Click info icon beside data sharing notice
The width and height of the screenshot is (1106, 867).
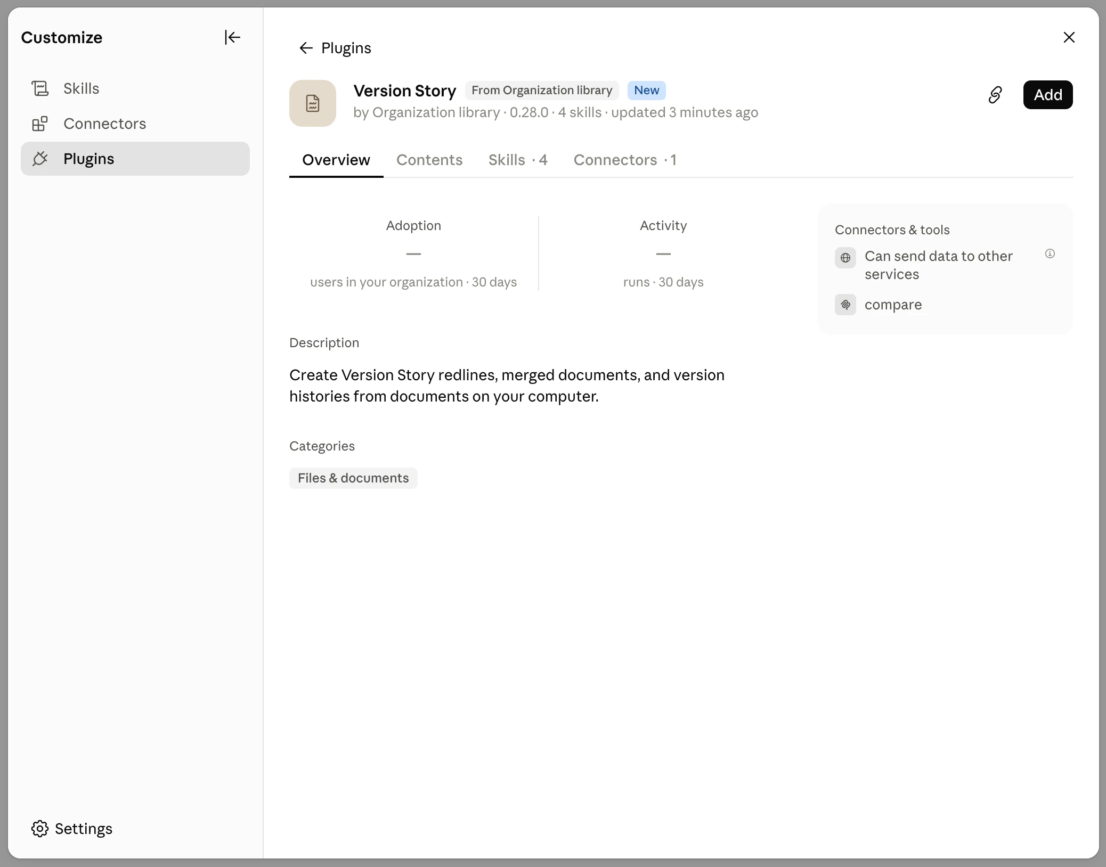tap(1050, 253)
